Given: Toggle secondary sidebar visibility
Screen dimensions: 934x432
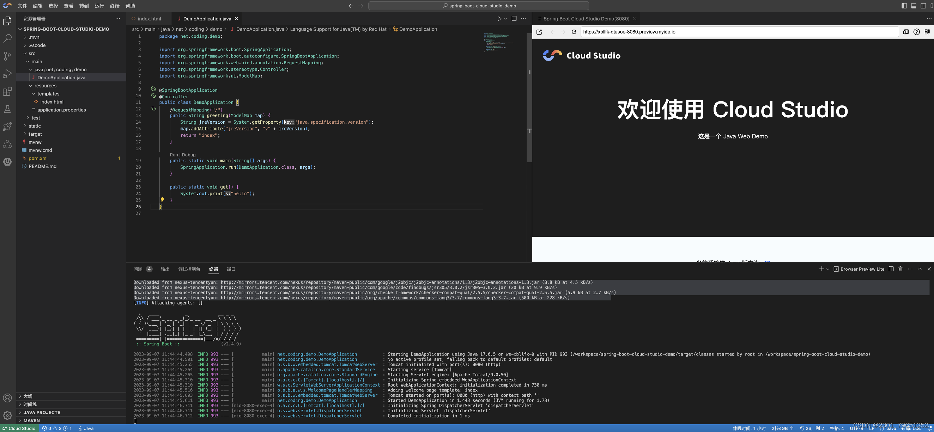Looking at the screenshot, I should (x=923, y=6).
